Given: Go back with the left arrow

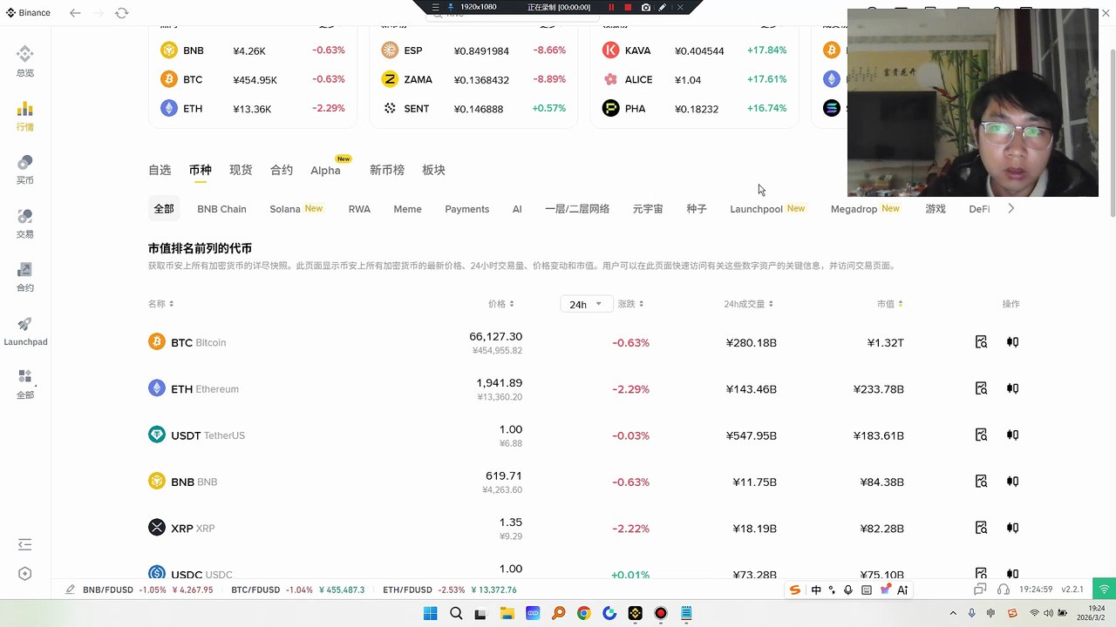Looking at the screenshot, I should click(75, 13).
